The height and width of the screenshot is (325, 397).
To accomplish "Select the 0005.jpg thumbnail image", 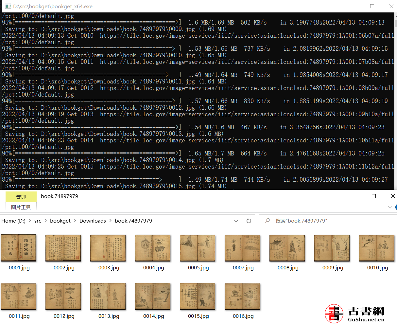I will 198,248.
